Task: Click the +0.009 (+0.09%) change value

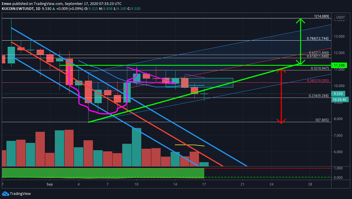Action: click(x=69, y=9)
